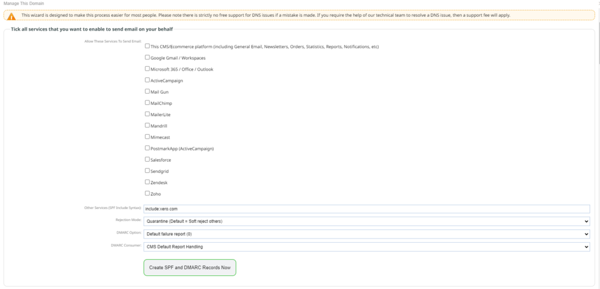The height and width of the screenshot is (289, 600).
Task: Tick the MailerLite checkbox
Action: [147, 114]
